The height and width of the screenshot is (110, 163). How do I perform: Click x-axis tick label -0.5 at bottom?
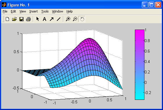click(74, 102)
